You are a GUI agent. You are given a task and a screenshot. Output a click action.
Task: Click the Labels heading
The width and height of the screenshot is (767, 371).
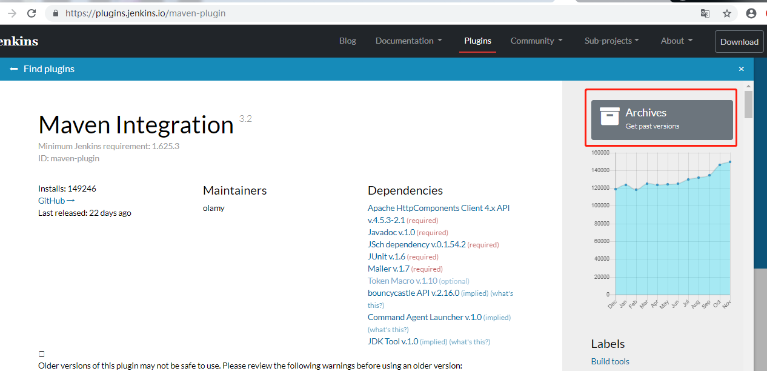608,344
